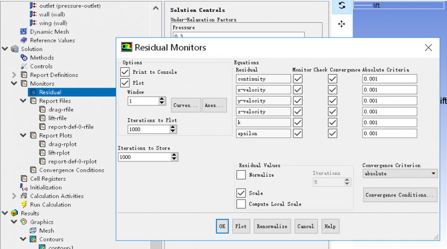Expand the Report Definitions node
This screenshot has height=249, width=447.
click(x=14, y=75)
